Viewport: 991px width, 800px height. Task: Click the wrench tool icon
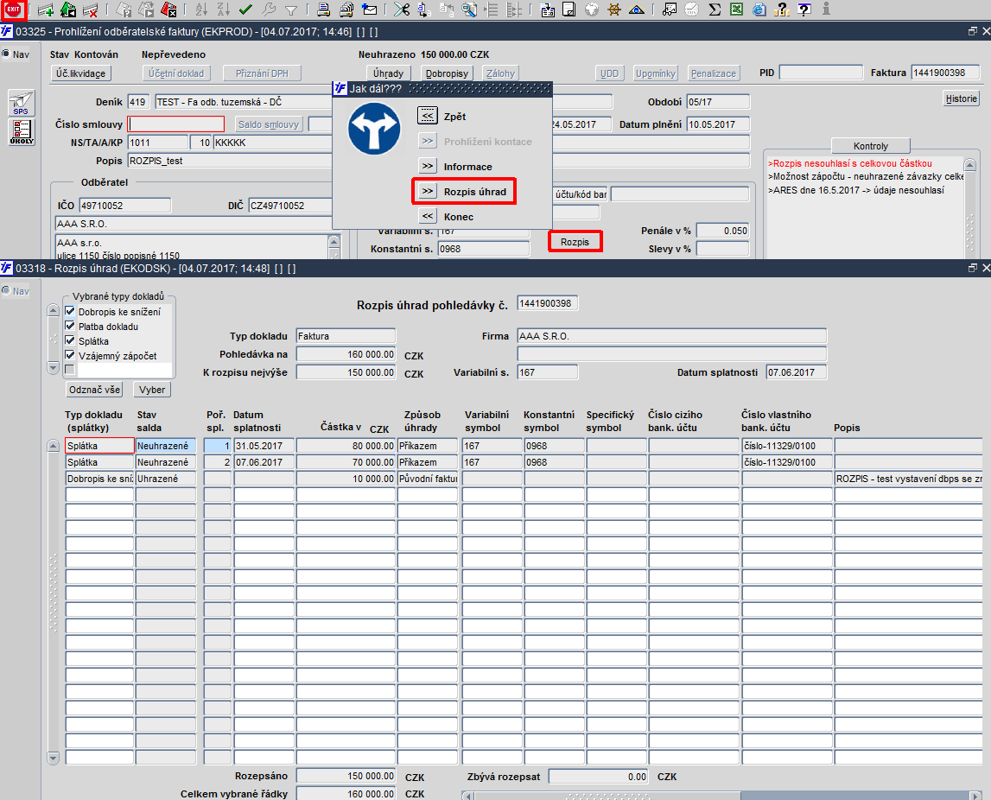pyautogui.click(x=269, y=10)
